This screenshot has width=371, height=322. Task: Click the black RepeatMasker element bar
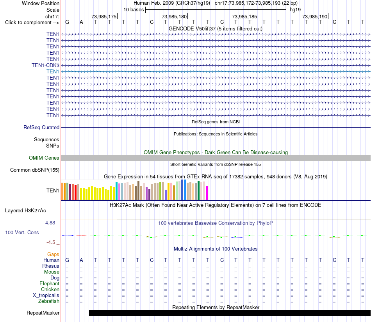[230, 313]
